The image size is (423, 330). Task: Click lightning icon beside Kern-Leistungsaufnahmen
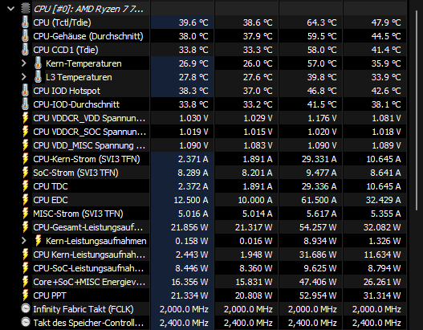click(x=38, y=241)
